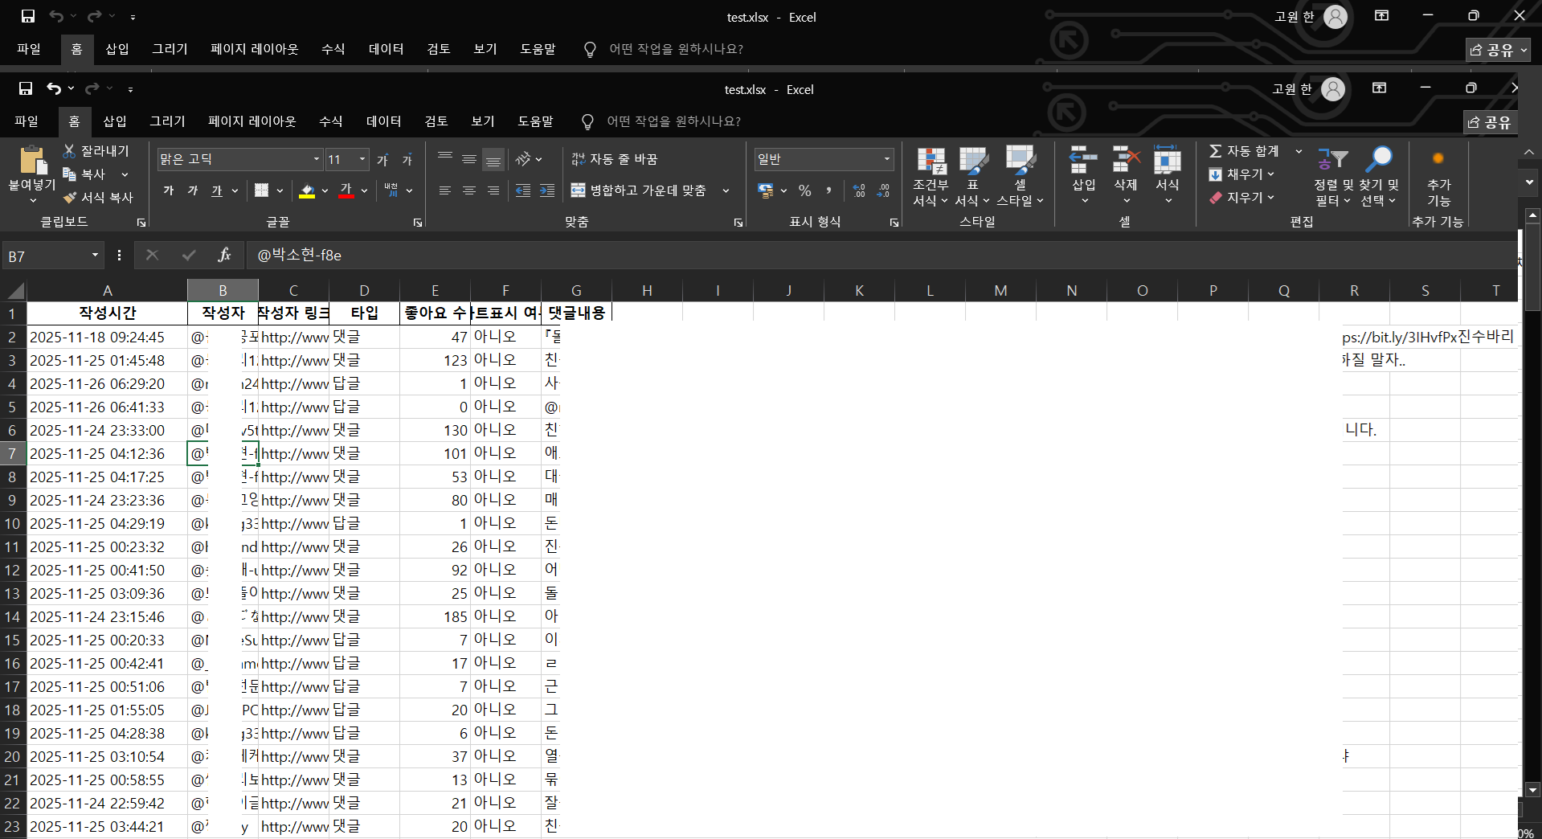Click the Find & Select magnifier icon
Screen dimensions: 1542x839
pos(1380,158)
